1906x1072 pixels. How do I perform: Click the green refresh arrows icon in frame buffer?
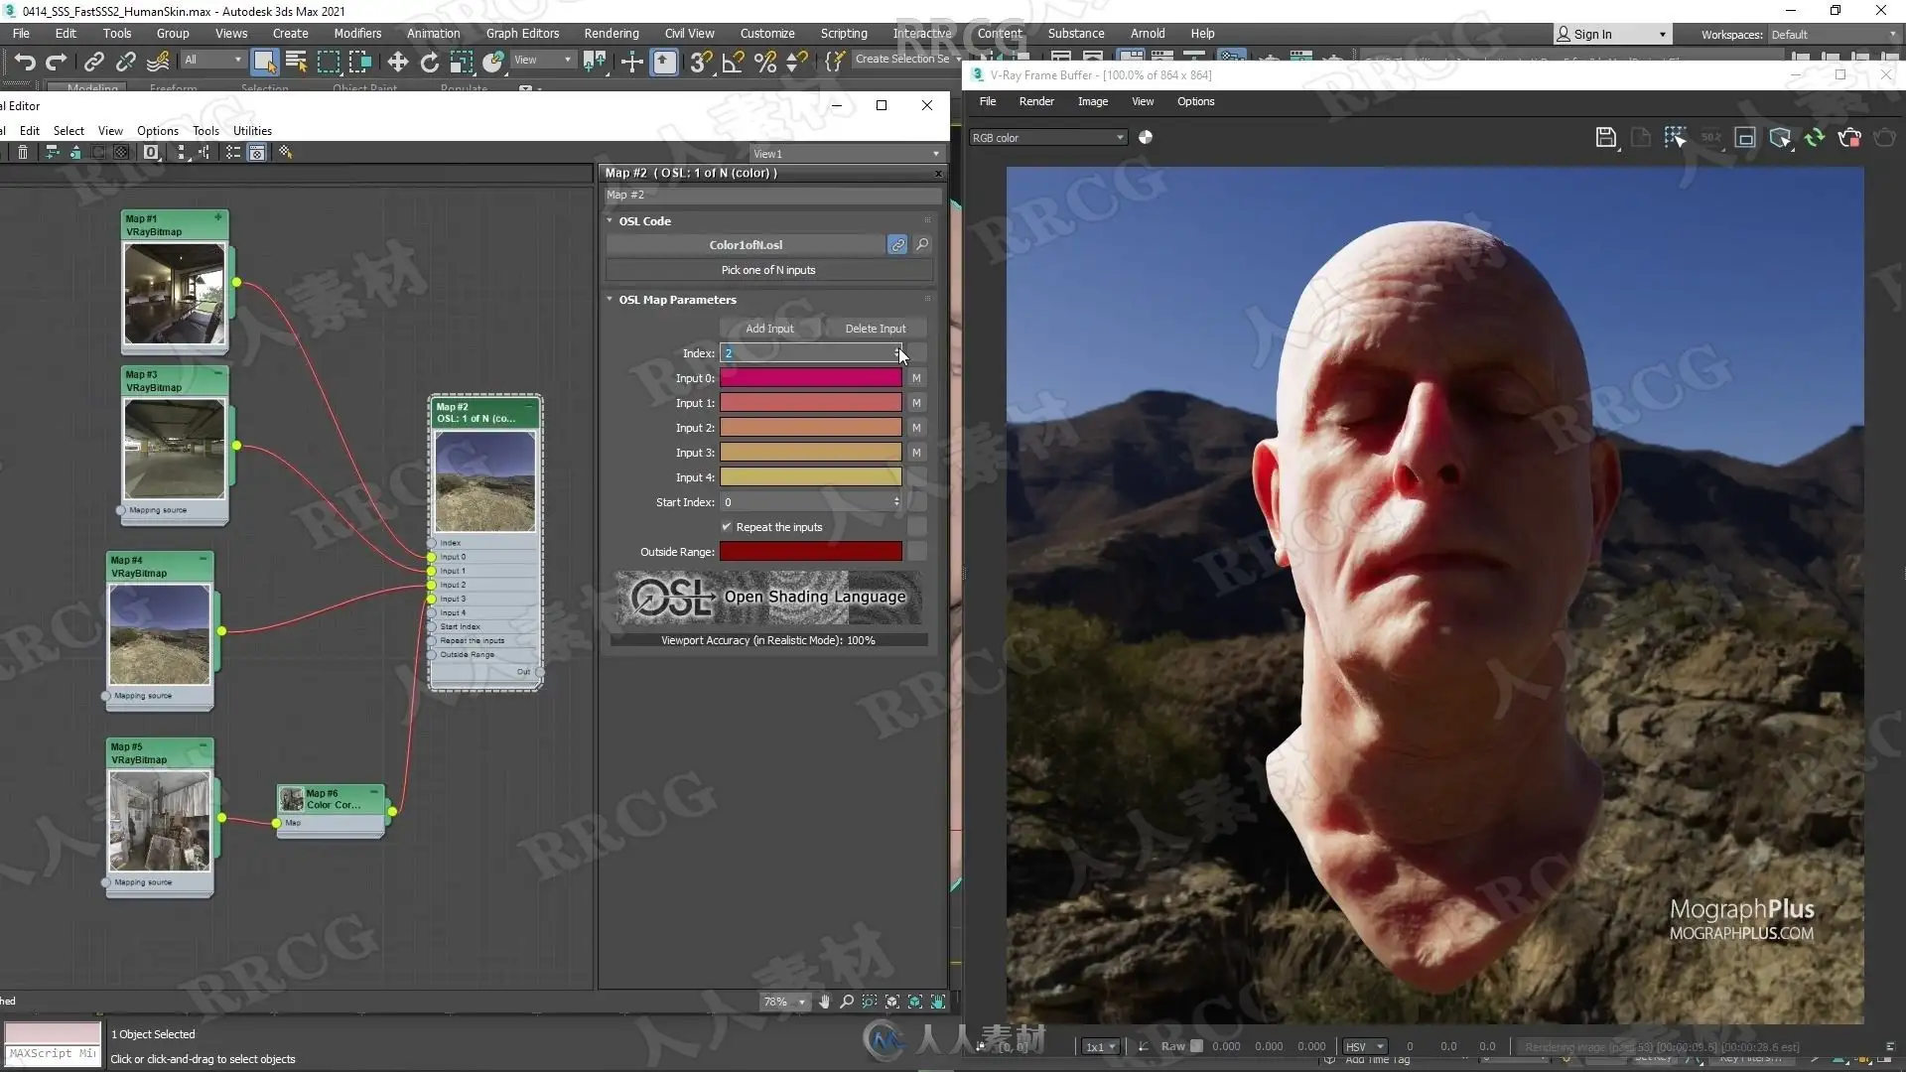1815,138
